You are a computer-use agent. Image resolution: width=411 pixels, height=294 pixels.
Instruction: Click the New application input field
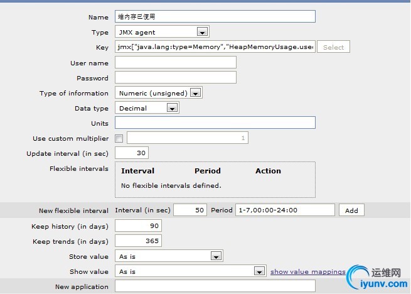(215, 286)
